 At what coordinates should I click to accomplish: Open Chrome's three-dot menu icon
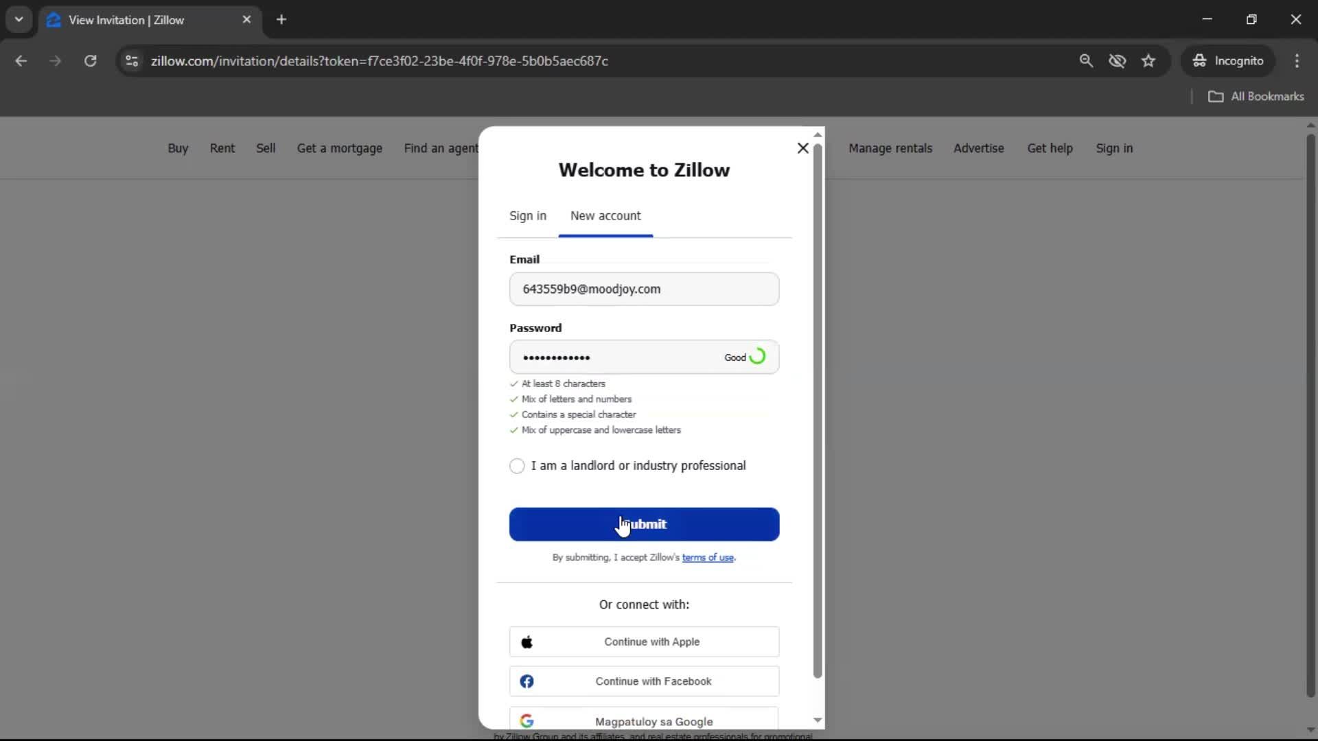pyautogui.click(x=1297, y=60)
